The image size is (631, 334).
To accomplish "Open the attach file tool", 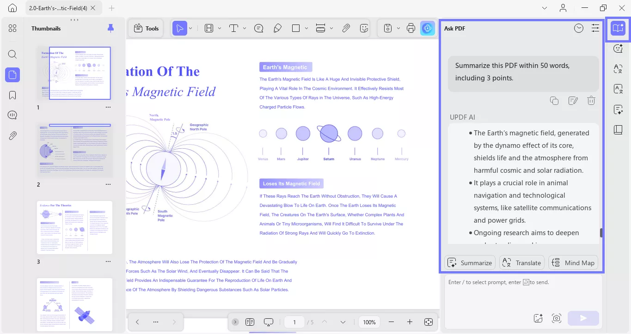I will pos(346,28).
